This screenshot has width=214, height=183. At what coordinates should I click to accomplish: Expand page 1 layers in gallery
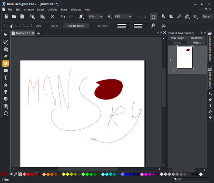(x=171, y=60)
